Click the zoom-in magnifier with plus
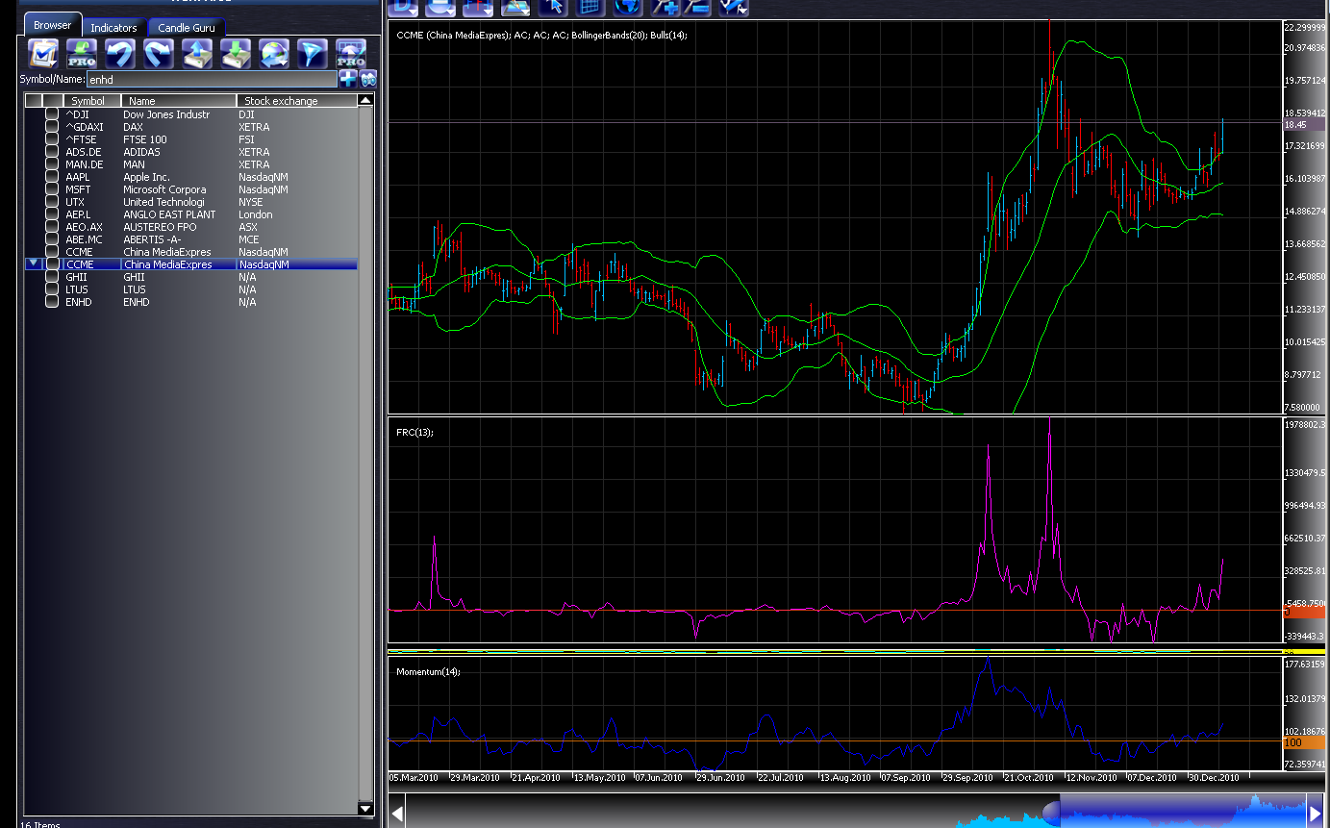The height and width of the screenshot is (828, 1330). point(665,8)
